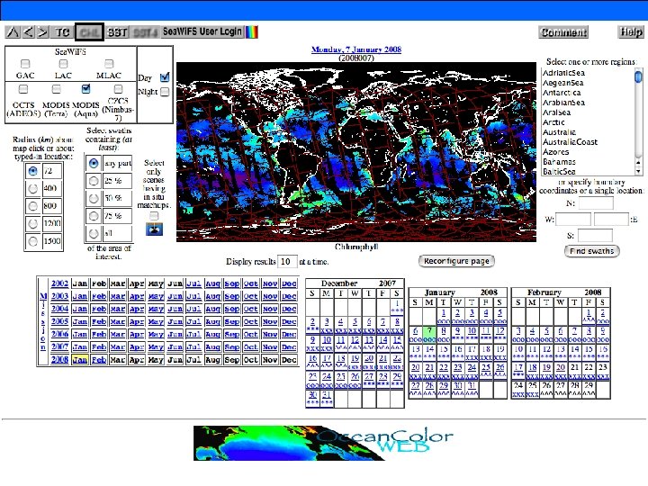Open highlighted Jan in the 2008 row
Image resolution: width=648 pixels, height=486 pixels.
pyautogui.click(x=80, y=360)
